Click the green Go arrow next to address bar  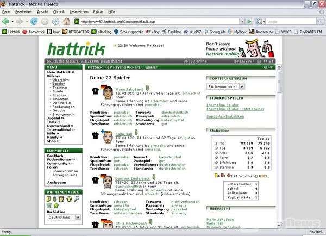249,21
